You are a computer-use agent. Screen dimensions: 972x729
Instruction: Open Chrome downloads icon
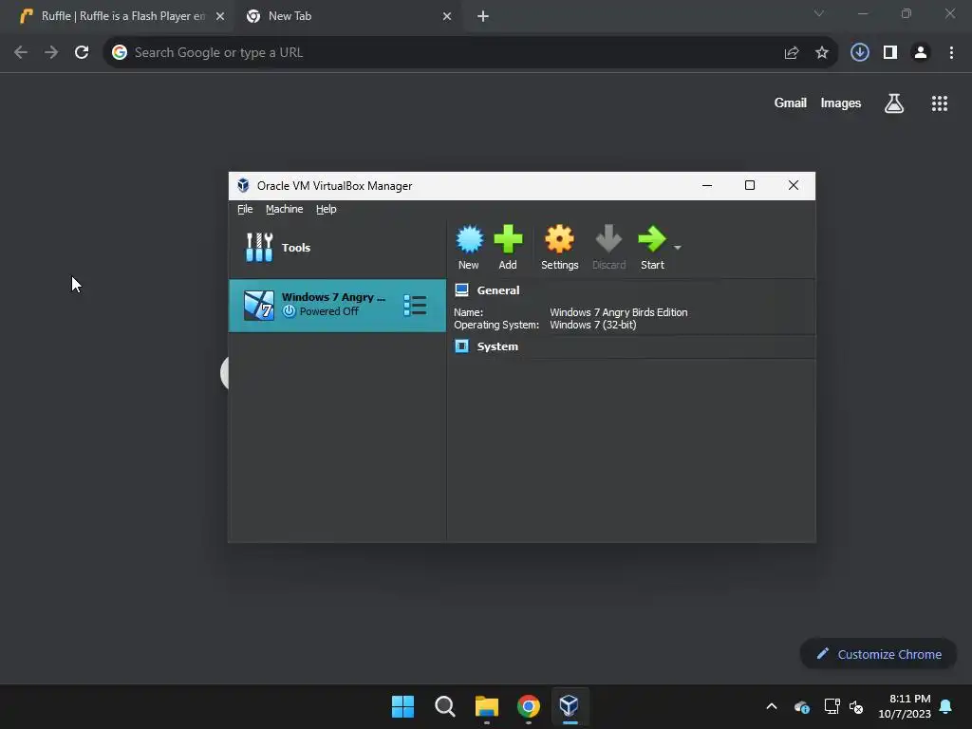click(x=859, y=53)
